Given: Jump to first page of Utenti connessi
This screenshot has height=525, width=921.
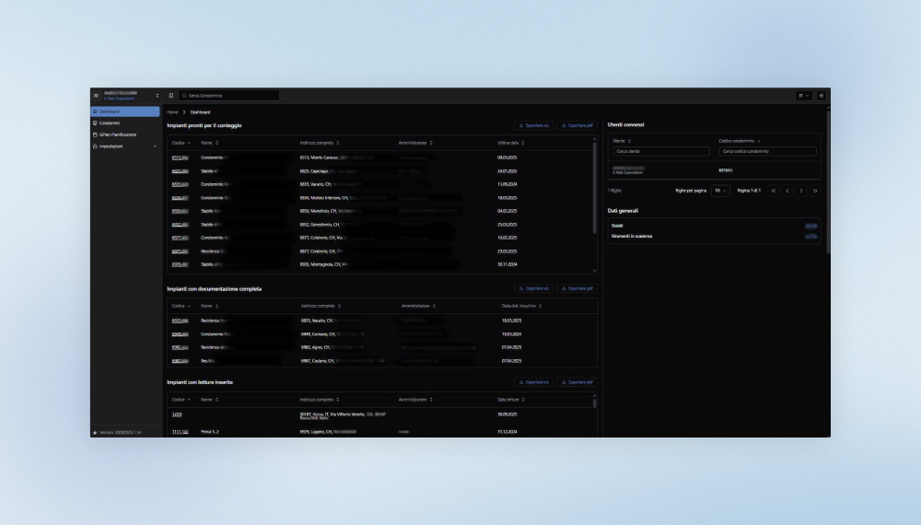Looking at the screenshot, I should (773, 191).
